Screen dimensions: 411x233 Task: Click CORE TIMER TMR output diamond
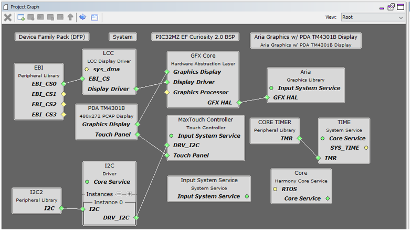coord(300,138)
